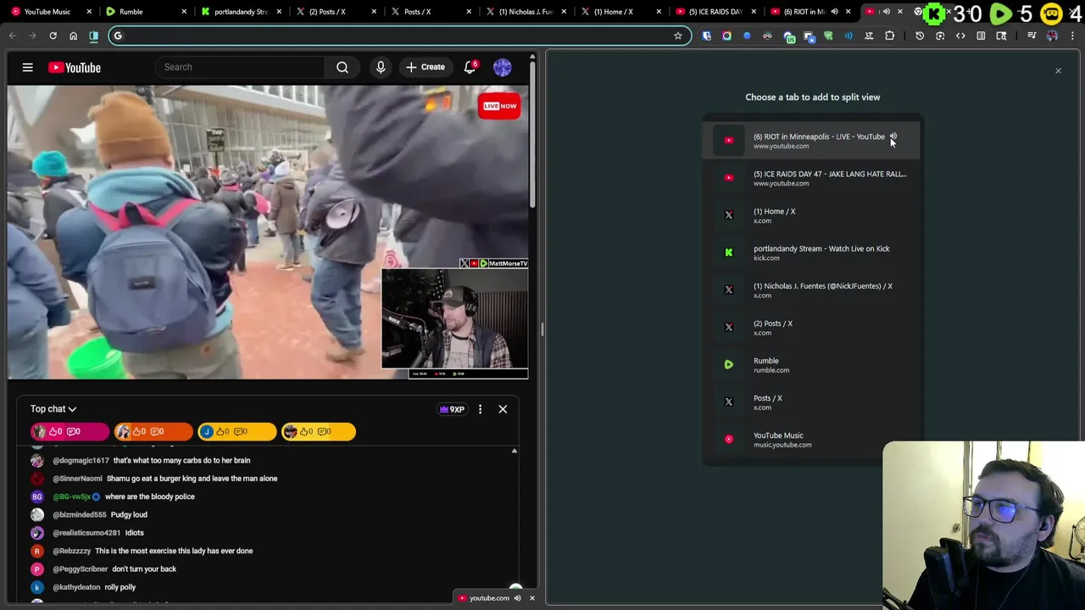Click the browser address bar
Viewport: 1085px width, 610px height.
point(398,36)
